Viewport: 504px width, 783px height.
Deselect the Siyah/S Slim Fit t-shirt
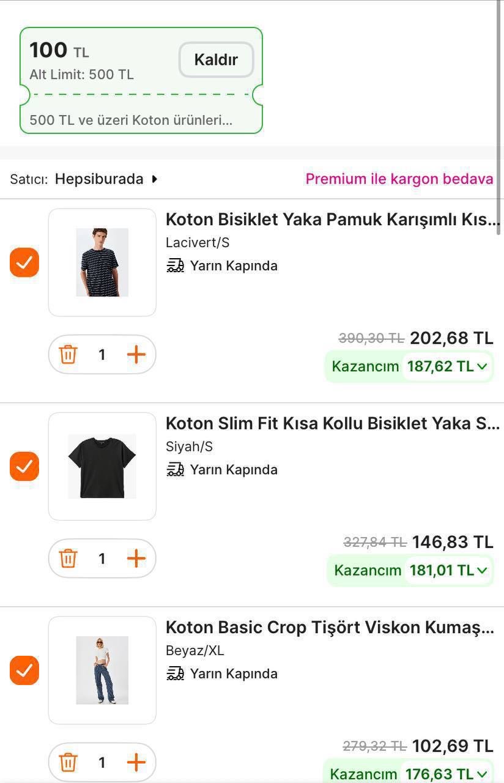pos(24,467)
